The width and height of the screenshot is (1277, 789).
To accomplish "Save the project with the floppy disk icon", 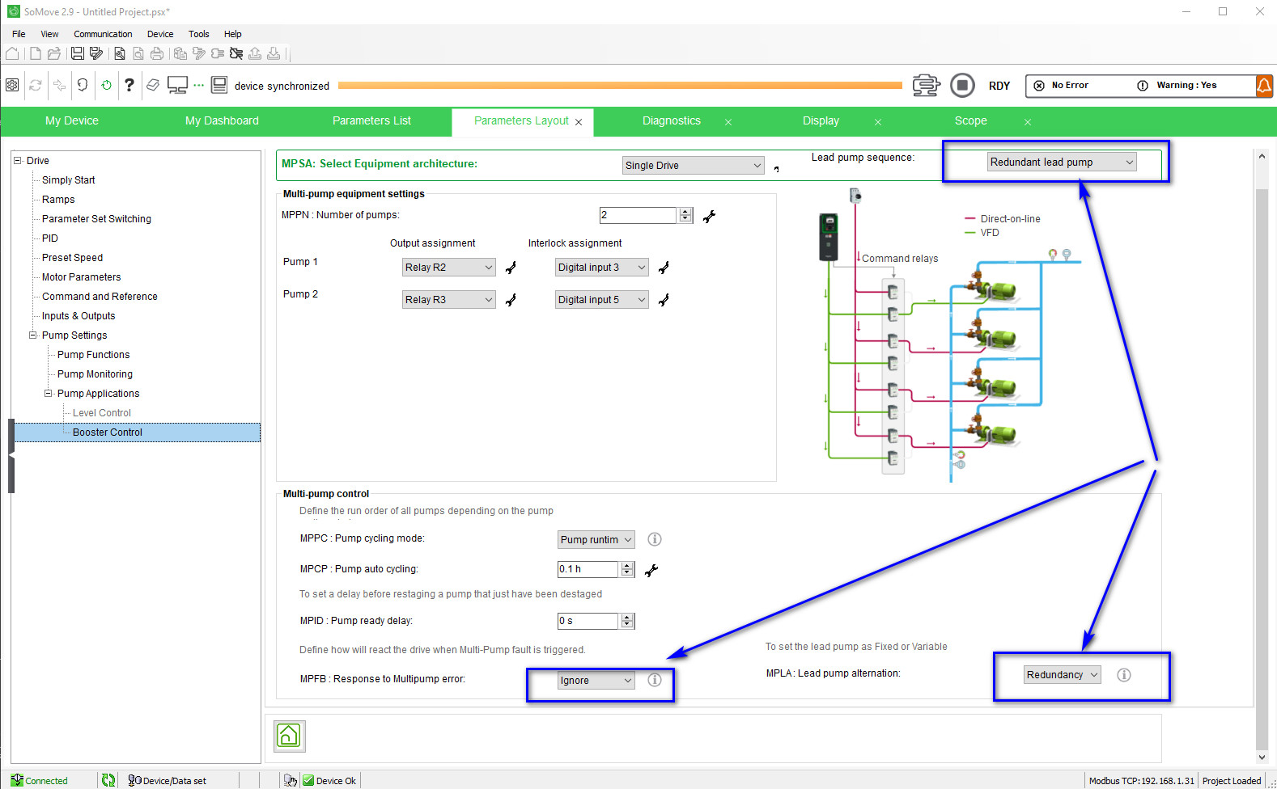I will [x=78, y=53].
